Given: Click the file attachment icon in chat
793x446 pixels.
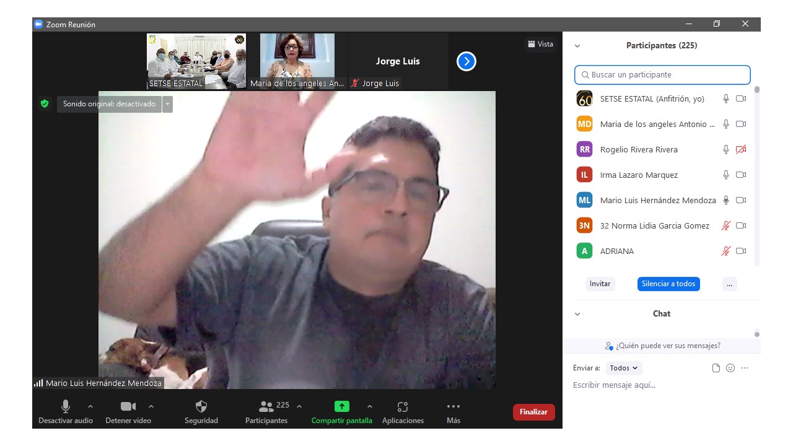Looking at the screenshot, I should (716, 368).
